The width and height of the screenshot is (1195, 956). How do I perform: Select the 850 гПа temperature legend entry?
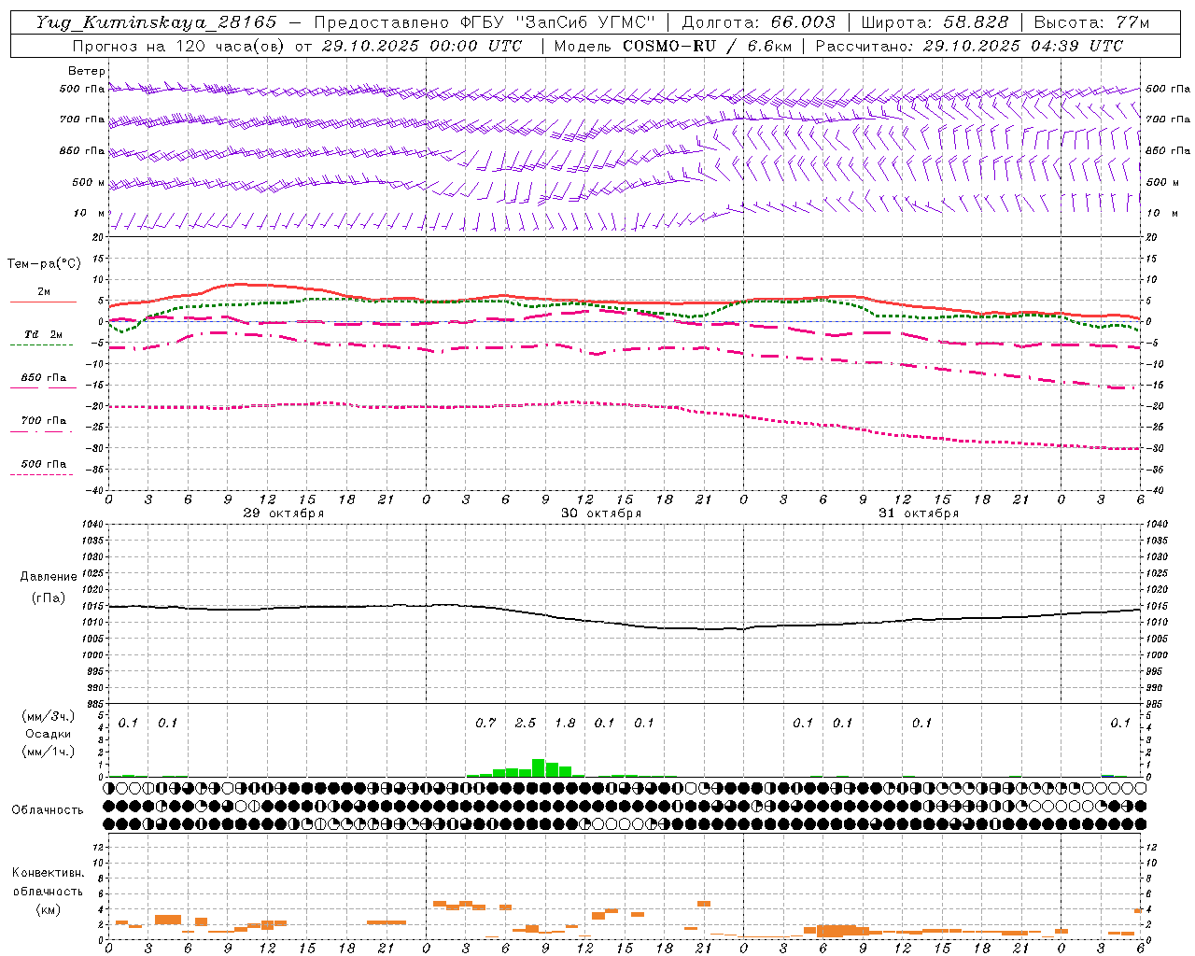pyautogui.click(x=43, y=377)
